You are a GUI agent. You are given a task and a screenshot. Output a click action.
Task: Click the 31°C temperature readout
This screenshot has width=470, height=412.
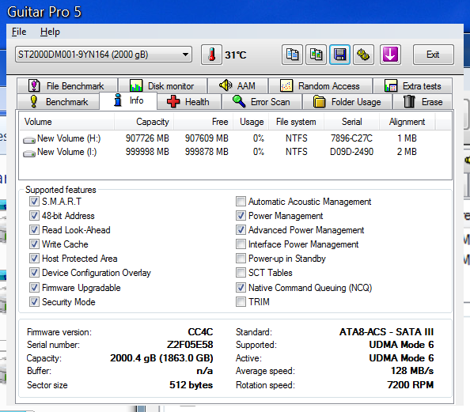coord(236,55)
